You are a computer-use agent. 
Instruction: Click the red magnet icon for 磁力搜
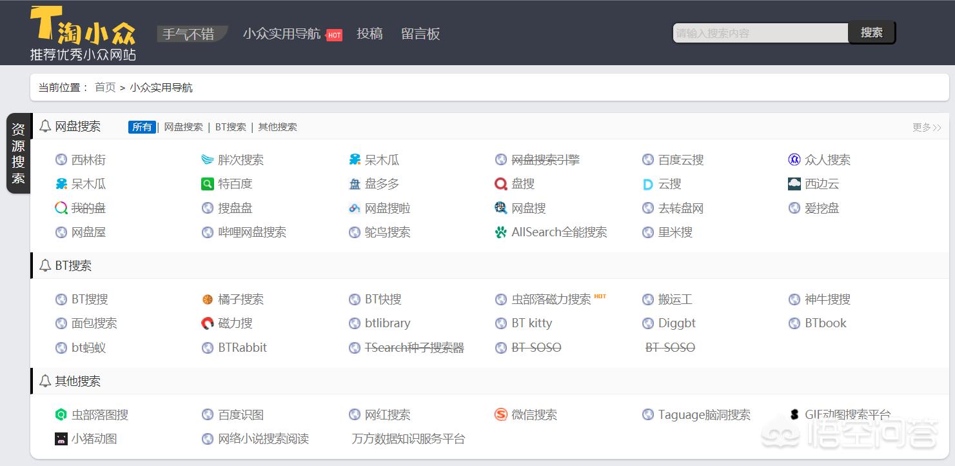point(207,323)
